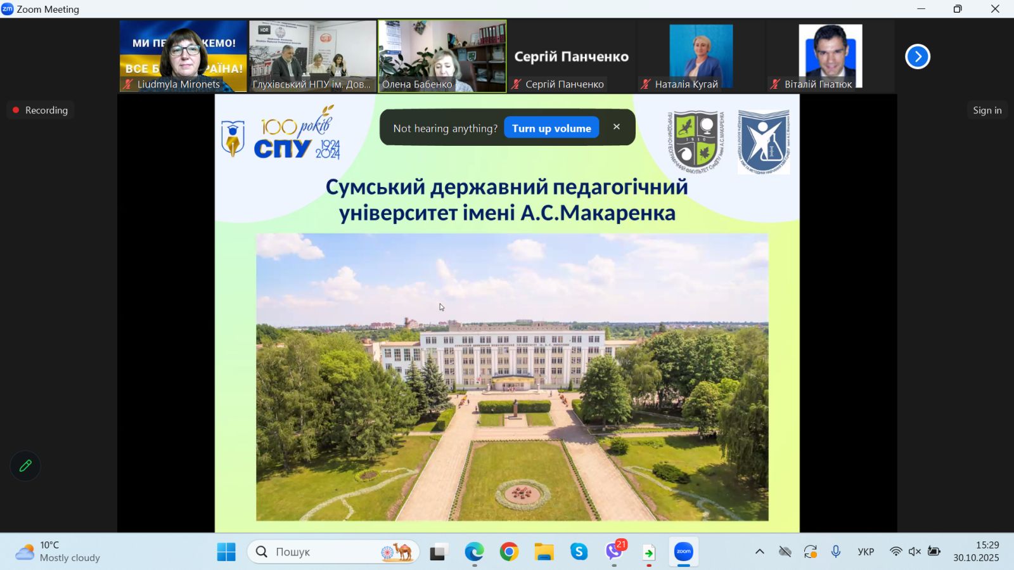The height and width of the screenshot is (570, 1014).
Task: Expand hidden system tray icons
Action: 759,552
